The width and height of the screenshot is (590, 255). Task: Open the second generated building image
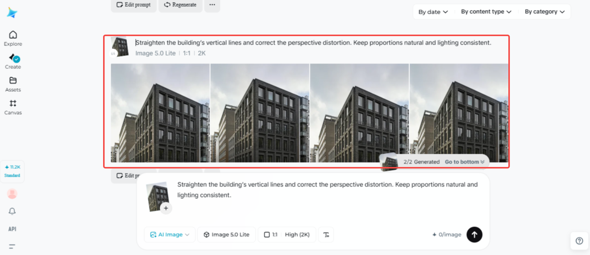click(260, 113)
